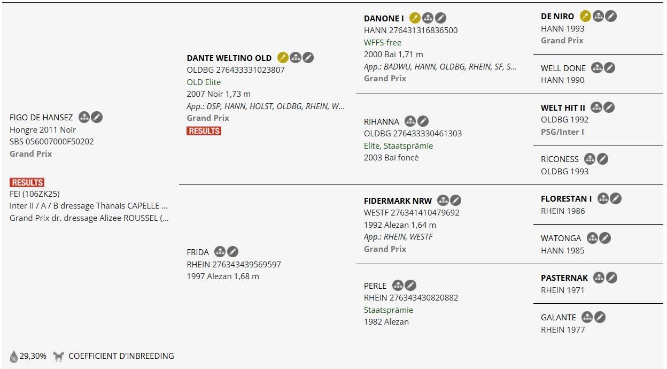This screenshot has height=369, width=667.
Task: Open RESULTS for DANTE WELTINO OLD
Action: (x=204, y=130)
